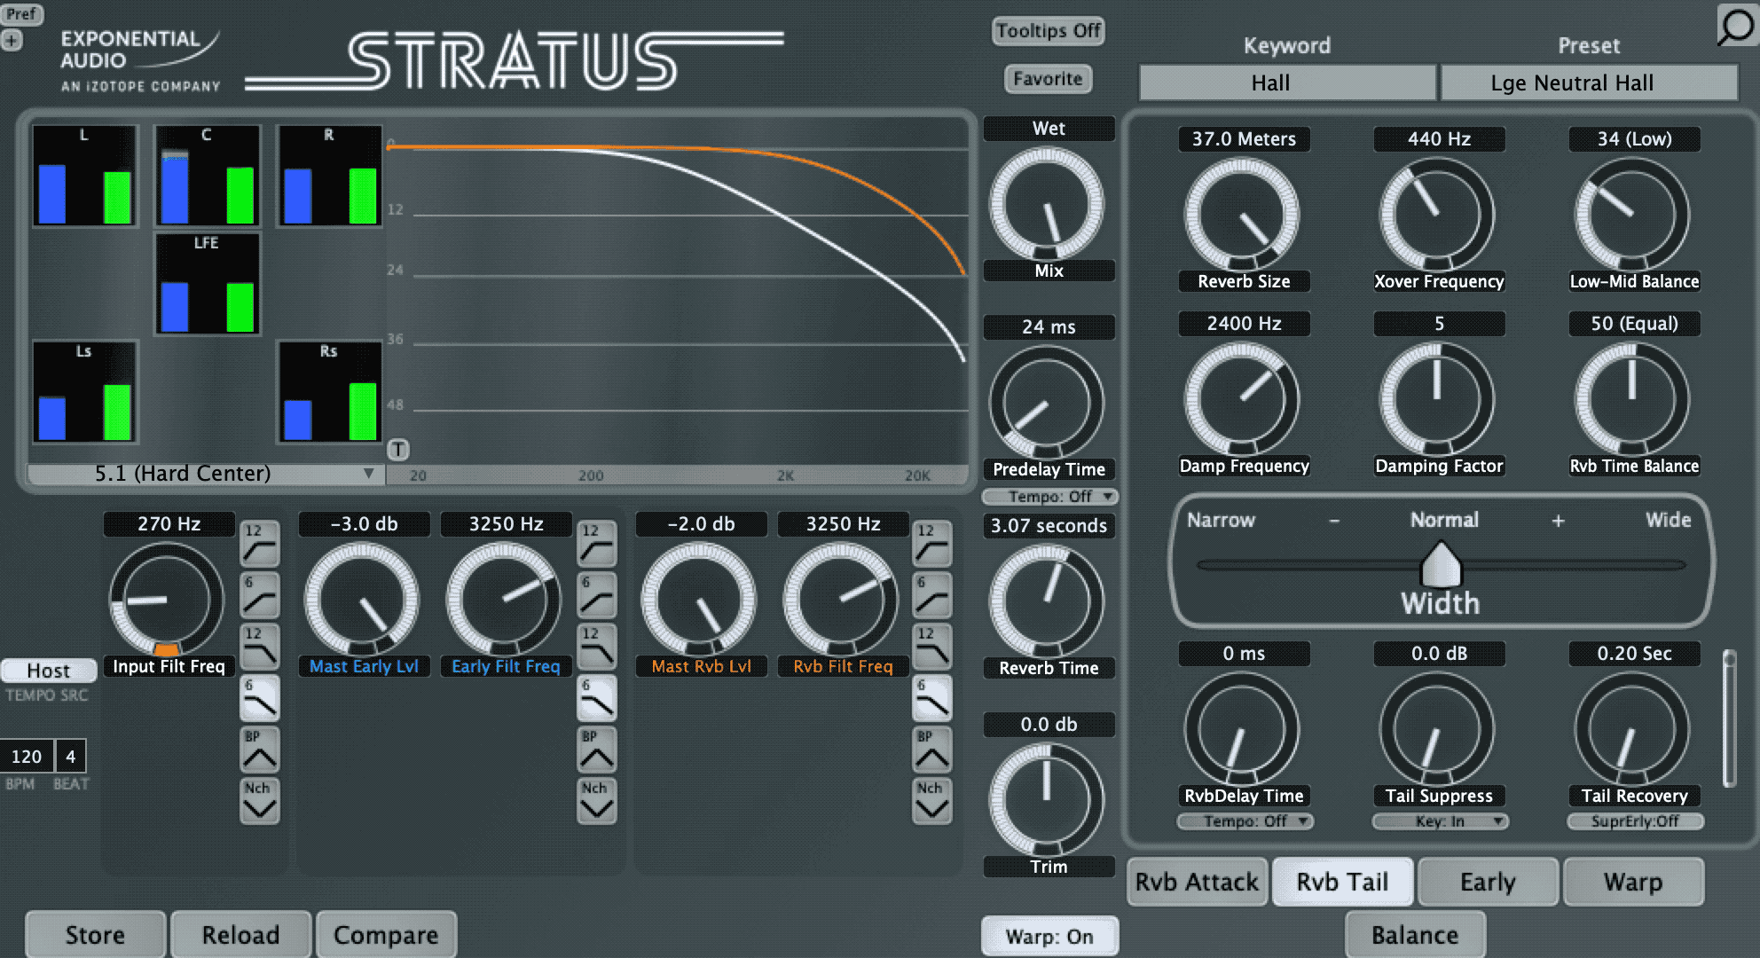Click the preset search magnifier icon
1760x958 pixels.
pyautogui.click(x=1735, y=25)
